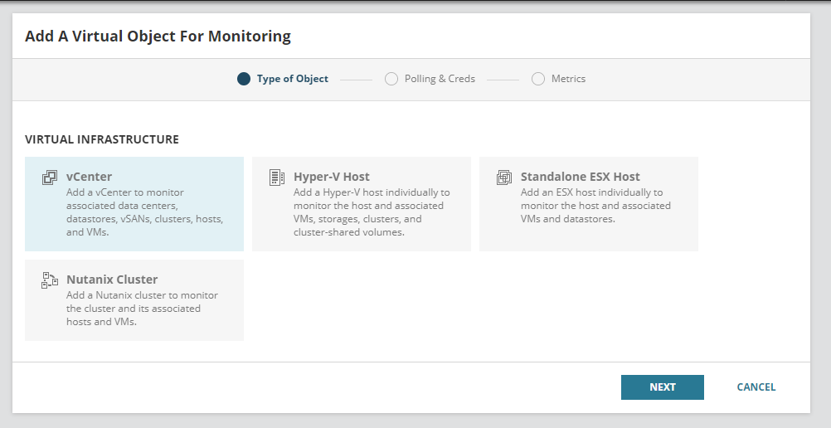Click the Hyper-V Host server icon
Screen dimensions: 831x428
click(277, 178)
